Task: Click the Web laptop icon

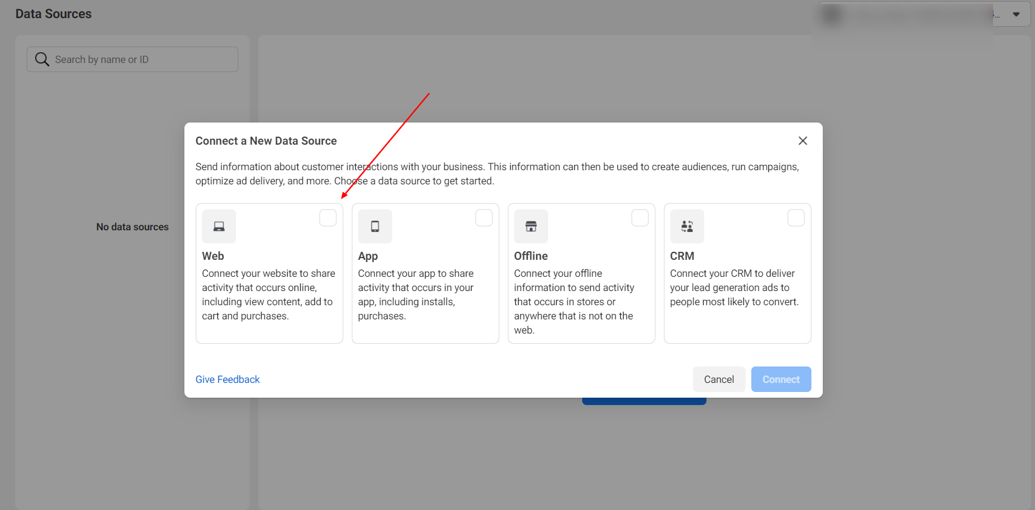Action: tap(219, 226)
